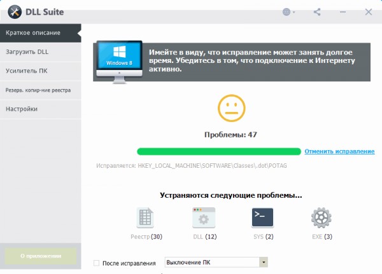Click the Windows 8 monitor image
The width and height of the screenshot is (382, 274).
click(119, 62)
